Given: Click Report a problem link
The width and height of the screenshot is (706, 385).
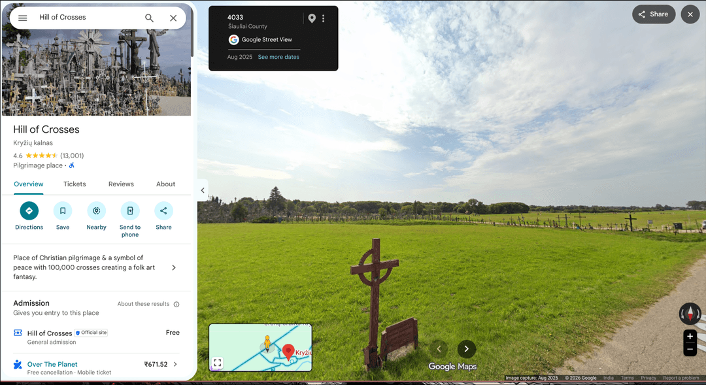Looking at the screenshot, I should coord(681,378).
